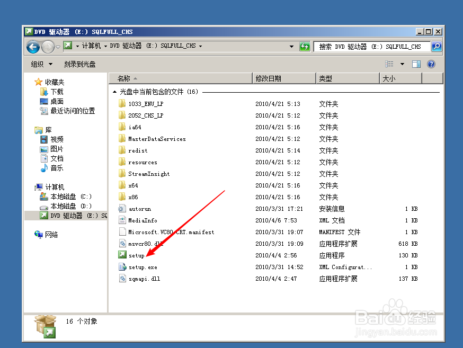Viewport: 463px width, 348px height.
Task: Open 网络 in the navigation pane
Action: [51, 235]
